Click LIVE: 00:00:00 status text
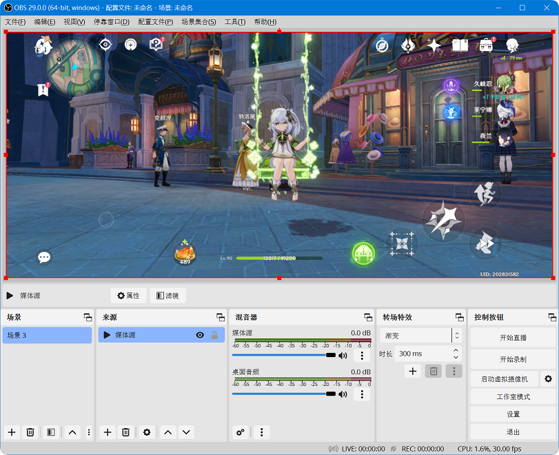Screen dimensions: 559x455 coord(363,449)
